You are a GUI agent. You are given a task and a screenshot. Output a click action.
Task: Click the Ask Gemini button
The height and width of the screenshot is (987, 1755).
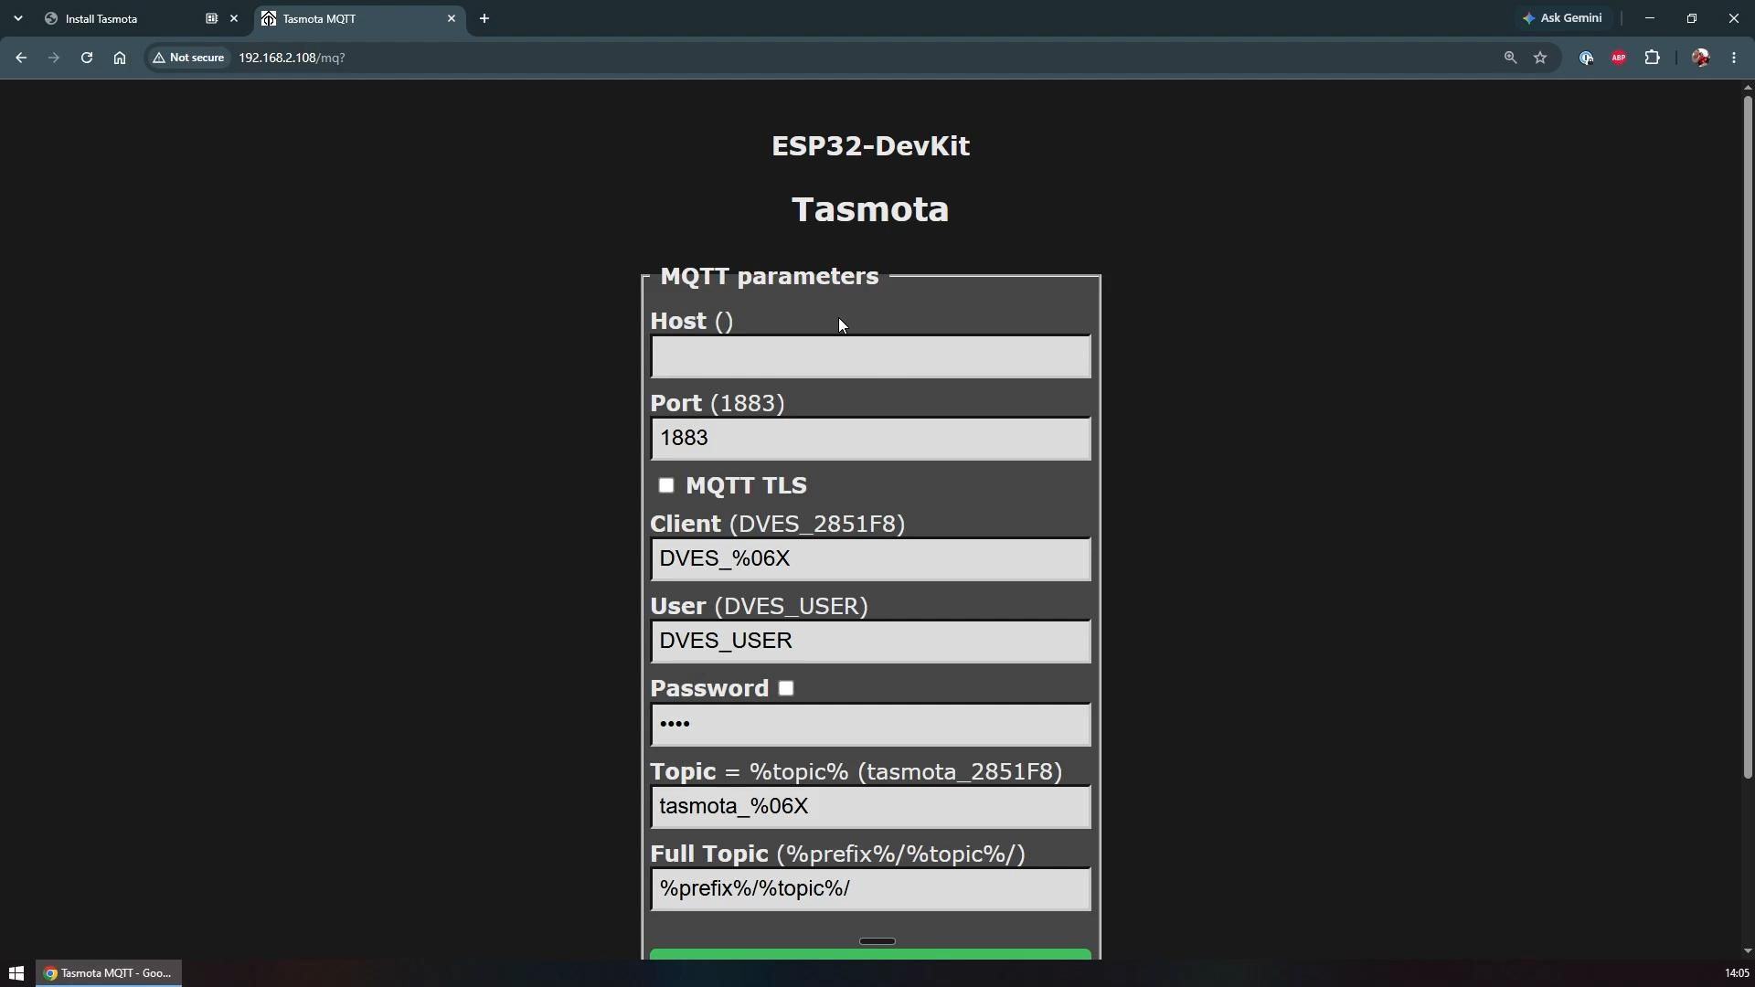(1562, 18)
